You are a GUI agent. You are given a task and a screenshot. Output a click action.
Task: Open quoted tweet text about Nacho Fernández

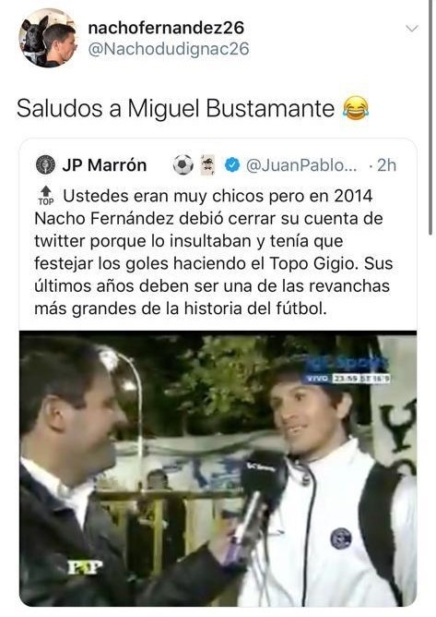coord(214,252)
